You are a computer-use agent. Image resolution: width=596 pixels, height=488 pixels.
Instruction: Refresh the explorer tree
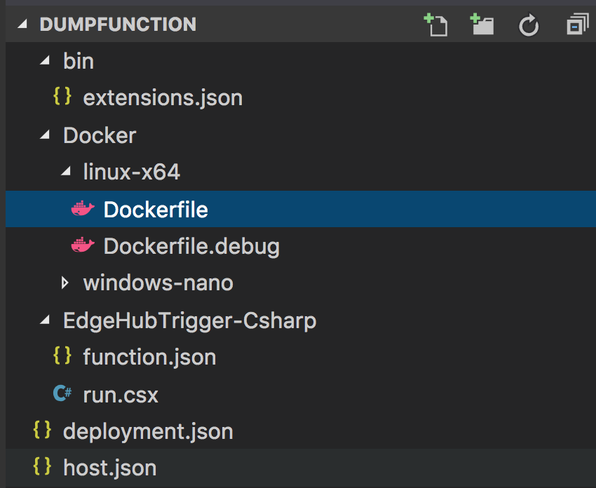(529, 25)
